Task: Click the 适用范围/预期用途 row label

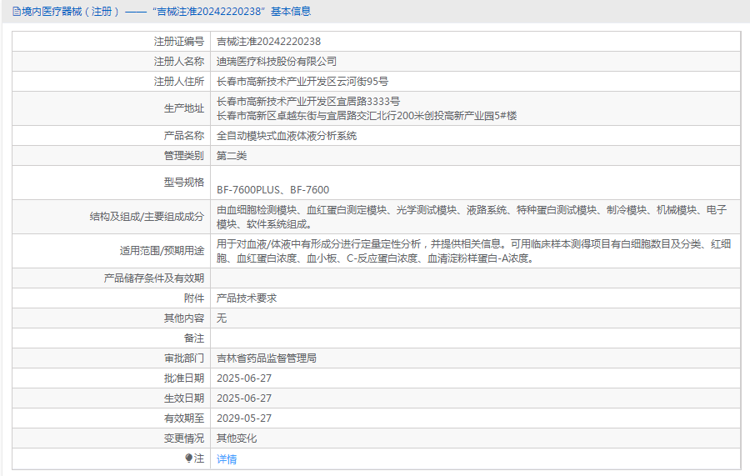Action: pyautogui.click(x=162, y=251)
